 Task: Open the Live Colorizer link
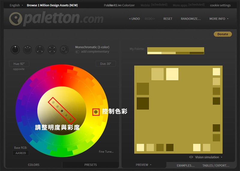point(126,5)
